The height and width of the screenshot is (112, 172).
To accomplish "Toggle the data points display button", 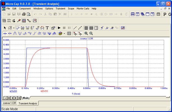I will tap(80, 28).
